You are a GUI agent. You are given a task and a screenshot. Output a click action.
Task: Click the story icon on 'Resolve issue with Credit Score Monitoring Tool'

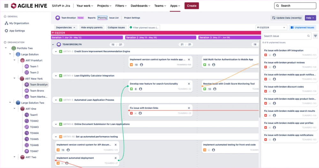pos(205,89)
